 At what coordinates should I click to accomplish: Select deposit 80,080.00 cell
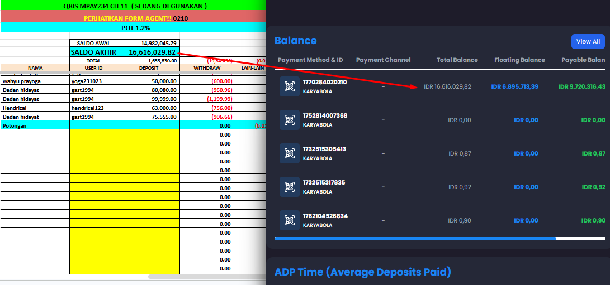click(148, 90)
